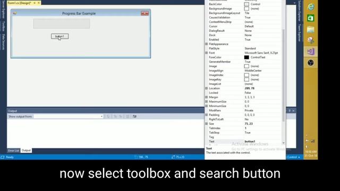Click the taskbar clock
The height and width of the screenshot is (191, 340).
pos(310,153)
